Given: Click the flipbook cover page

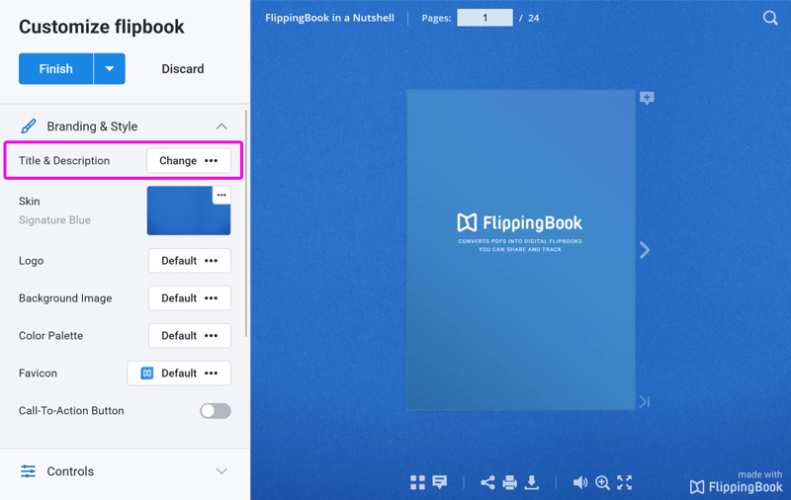Looking at the screenshot, I should coord(521,250).
